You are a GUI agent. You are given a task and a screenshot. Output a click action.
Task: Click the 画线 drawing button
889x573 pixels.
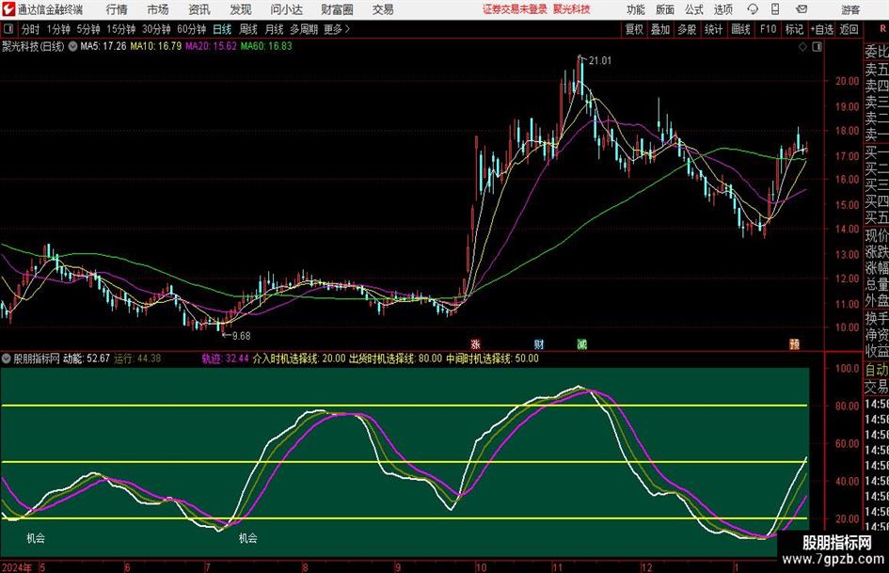click(x=740, y=29)
